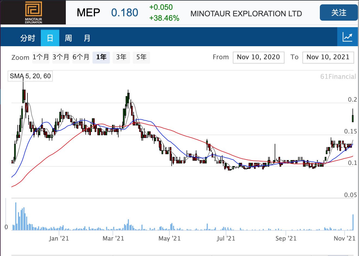This screenshot has width=359, height=256.
Task: Set zoom to 3个月
Action: [61, 57]
